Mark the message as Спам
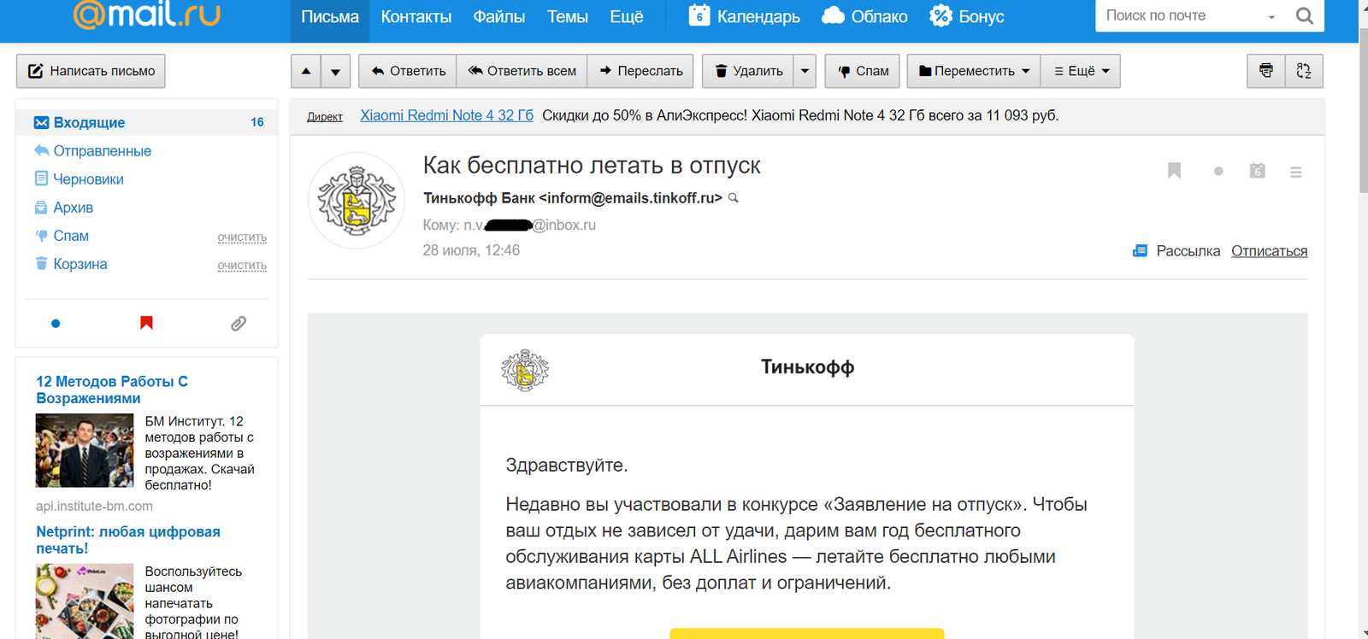The width and height of the screenshot is (1368, 639). click(x=863, y=71)
